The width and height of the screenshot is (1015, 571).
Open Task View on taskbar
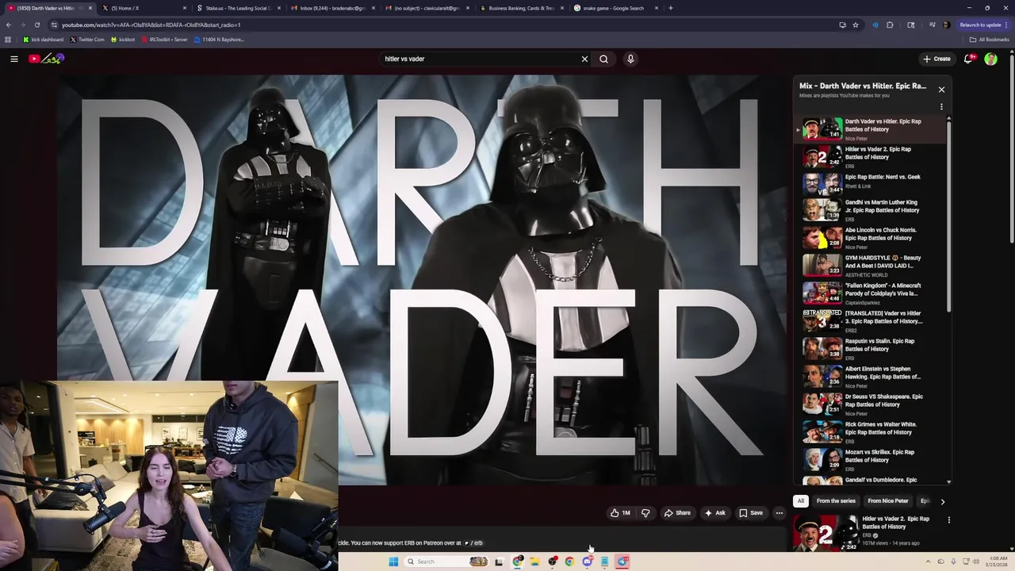coord(499,561)
